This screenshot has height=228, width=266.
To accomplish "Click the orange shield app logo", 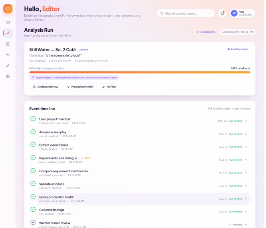I will coord(8,9).
